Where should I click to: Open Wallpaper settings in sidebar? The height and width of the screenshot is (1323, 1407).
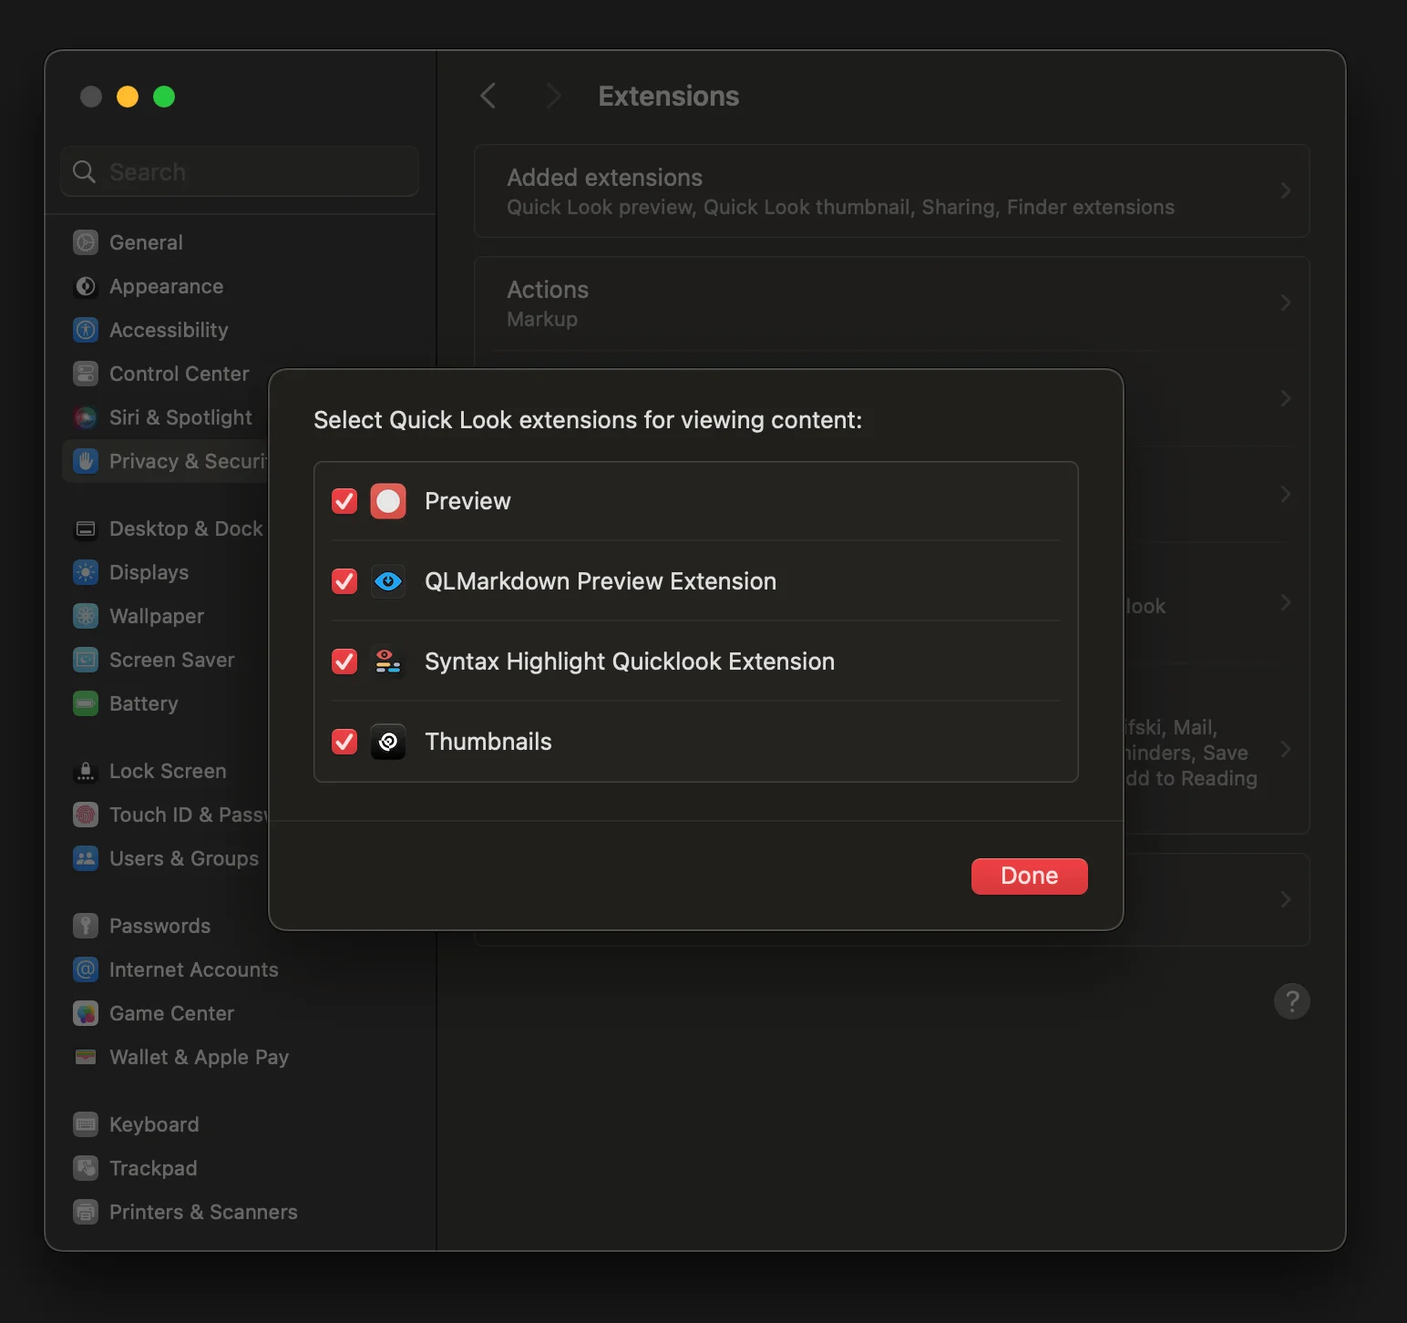[x=156, y=616]
